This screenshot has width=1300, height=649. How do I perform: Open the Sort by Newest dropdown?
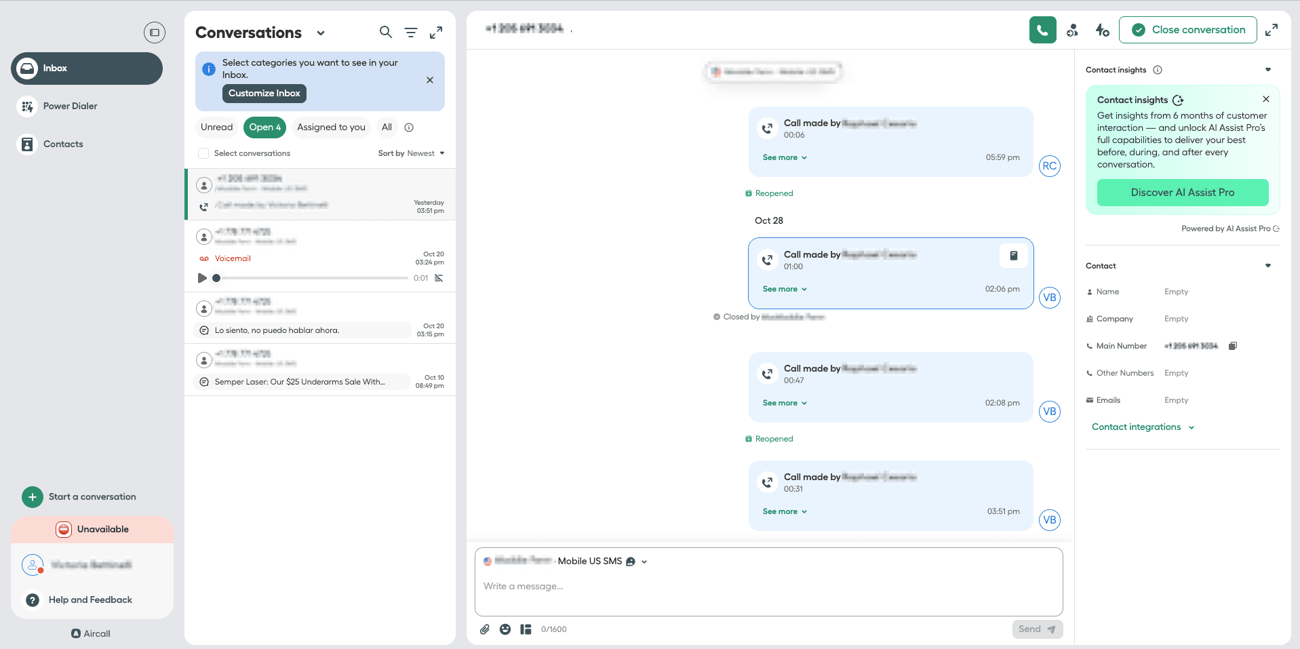411,153
